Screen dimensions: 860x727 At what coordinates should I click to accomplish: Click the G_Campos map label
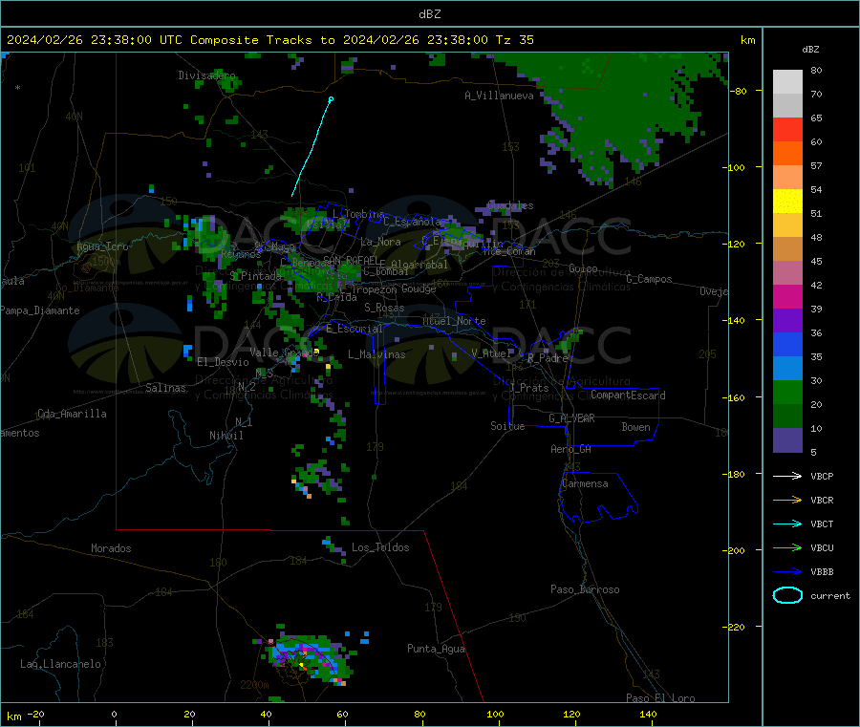click(x=649, y=279)
